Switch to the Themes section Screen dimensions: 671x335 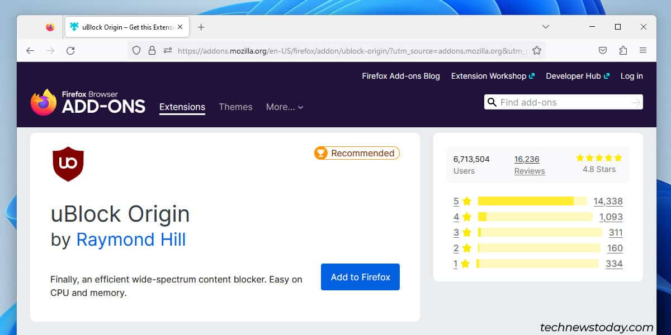[235, 107]
